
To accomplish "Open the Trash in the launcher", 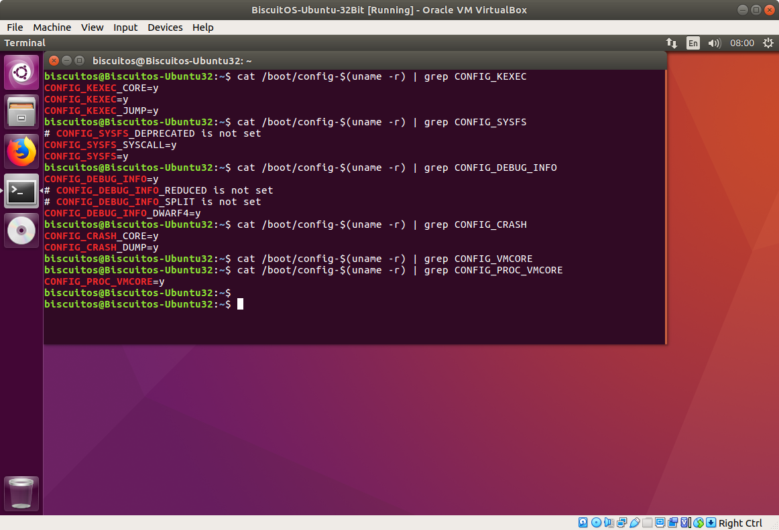I will point(22,494).
